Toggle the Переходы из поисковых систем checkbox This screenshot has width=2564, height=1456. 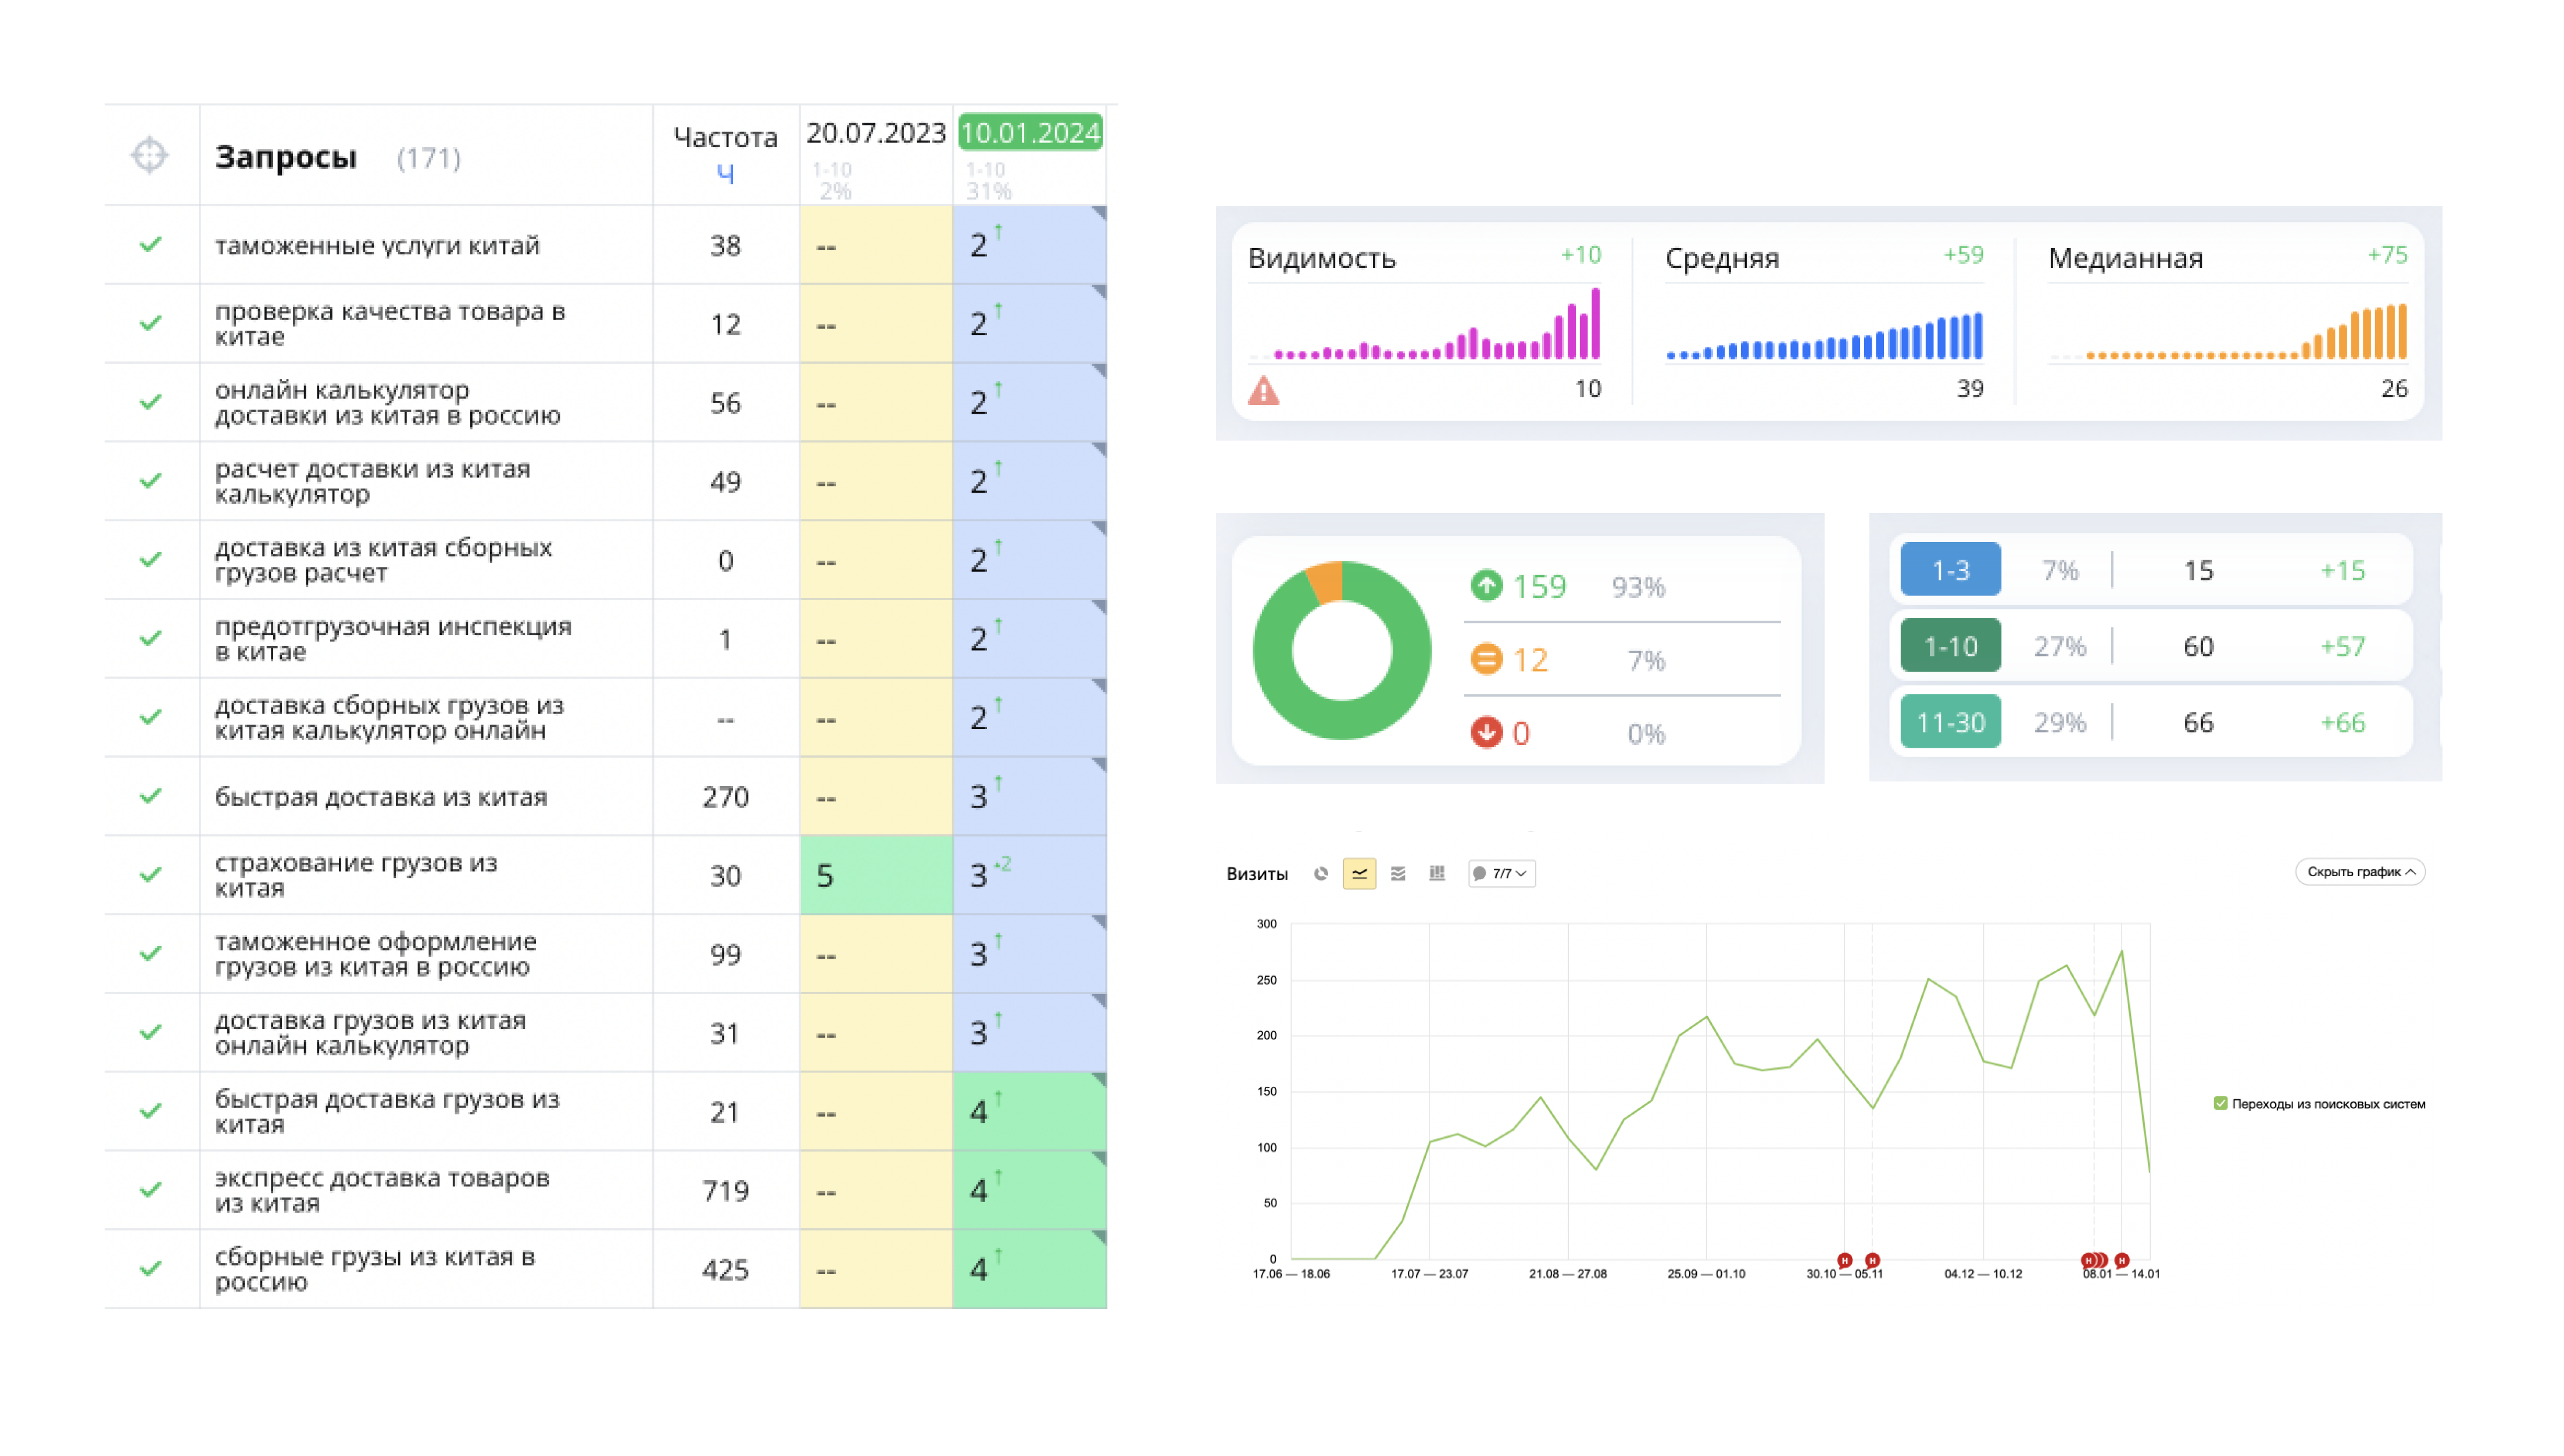pyautogui.click(x=2220, y=1103)
